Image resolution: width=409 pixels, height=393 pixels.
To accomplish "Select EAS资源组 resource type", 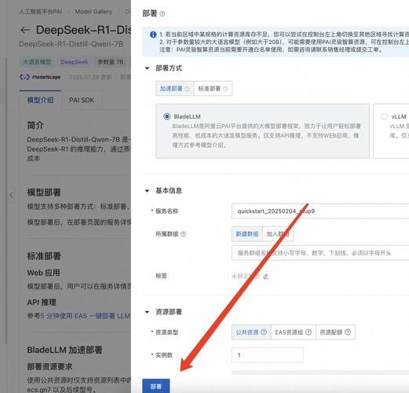I will pyautogui.click(x=294, y=332).
